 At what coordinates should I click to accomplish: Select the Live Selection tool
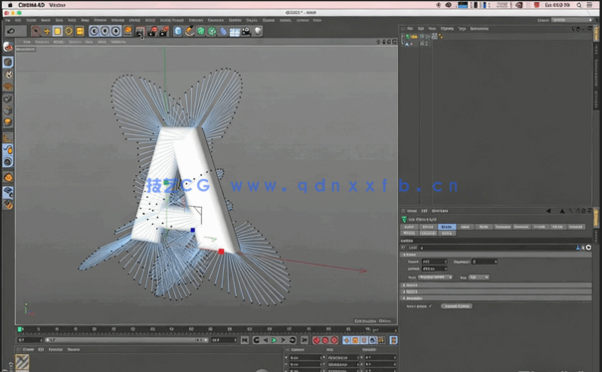coord(35,31)
